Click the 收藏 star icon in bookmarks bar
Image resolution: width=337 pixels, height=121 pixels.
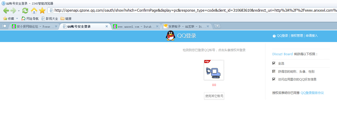point(5,18)
